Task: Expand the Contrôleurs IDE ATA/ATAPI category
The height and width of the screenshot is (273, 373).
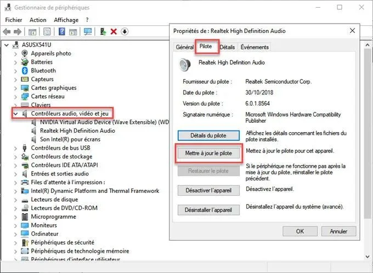Action: 15,165
